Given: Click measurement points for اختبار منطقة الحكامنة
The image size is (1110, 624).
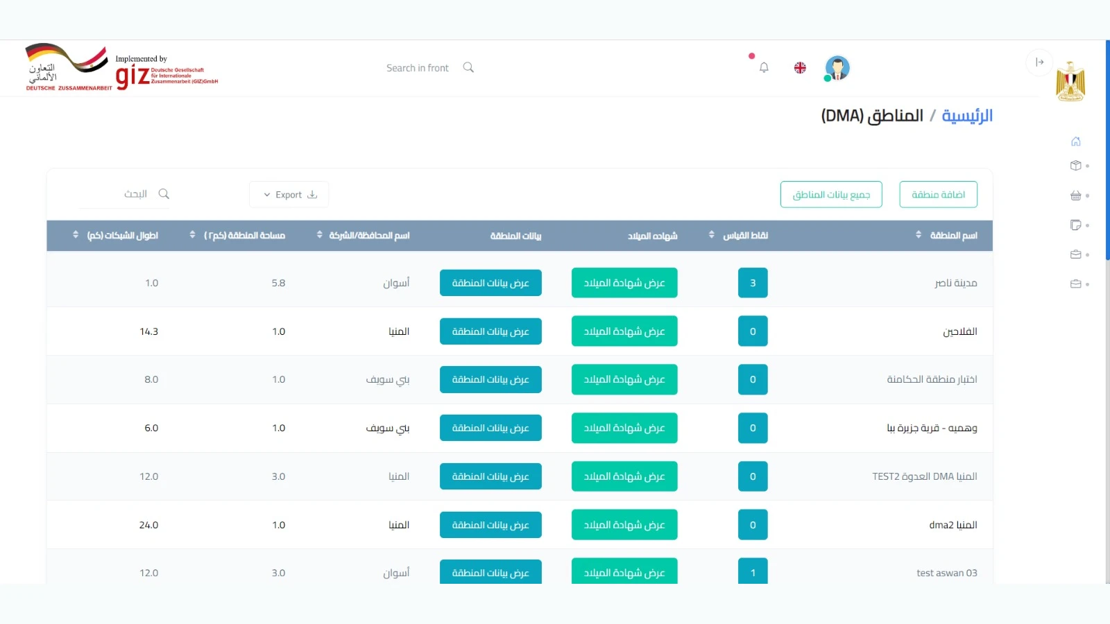Looking at the screenshot, I should (753, 379).
